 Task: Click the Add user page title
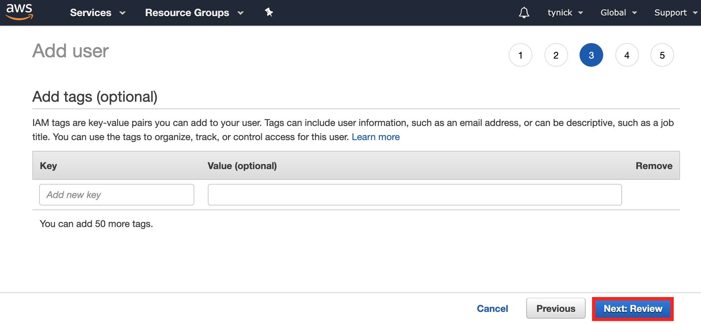click(x=71, y=51)
